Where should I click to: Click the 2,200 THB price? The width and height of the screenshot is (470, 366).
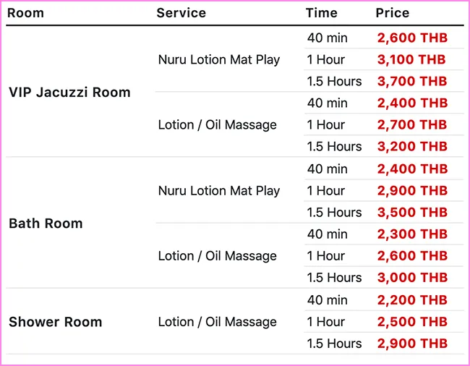(x=412, y=299)
